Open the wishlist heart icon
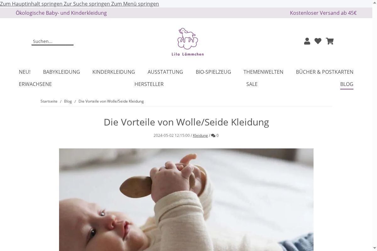Screen dimensions: 377x251 click(318, 41)
